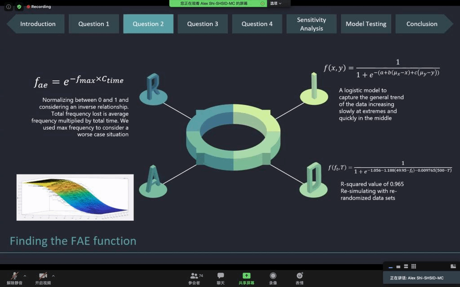Click the central ring diagram graphic
The image size is (460, 287).
(233, 137)
